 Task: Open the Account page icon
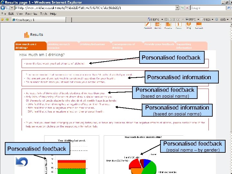click(x=148, y=24)
